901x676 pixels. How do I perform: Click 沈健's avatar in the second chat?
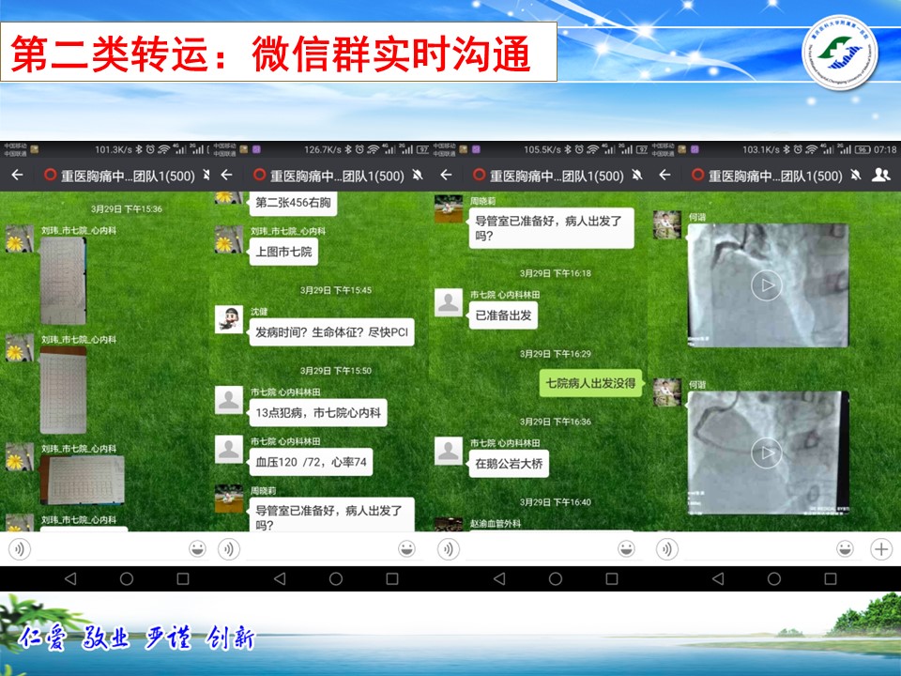click(229, 319)
